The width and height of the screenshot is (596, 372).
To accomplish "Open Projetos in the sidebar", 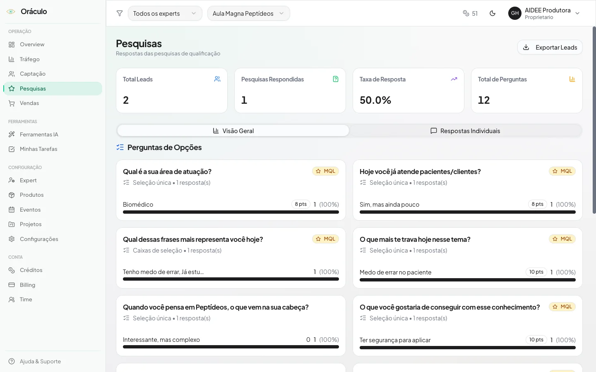I will [53, 224].
